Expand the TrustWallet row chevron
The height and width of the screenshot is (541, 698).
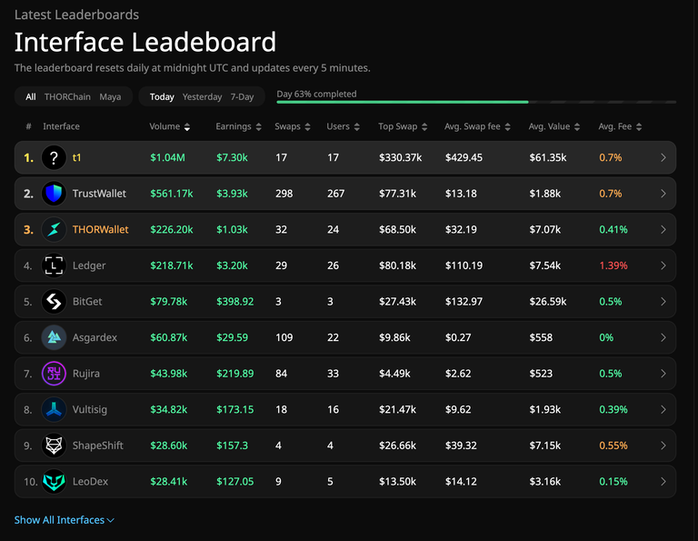(663, 194)
